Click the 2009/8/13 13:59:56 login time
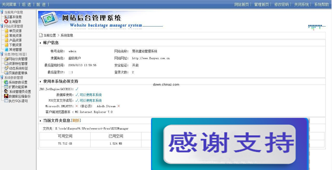 point(82,65)
